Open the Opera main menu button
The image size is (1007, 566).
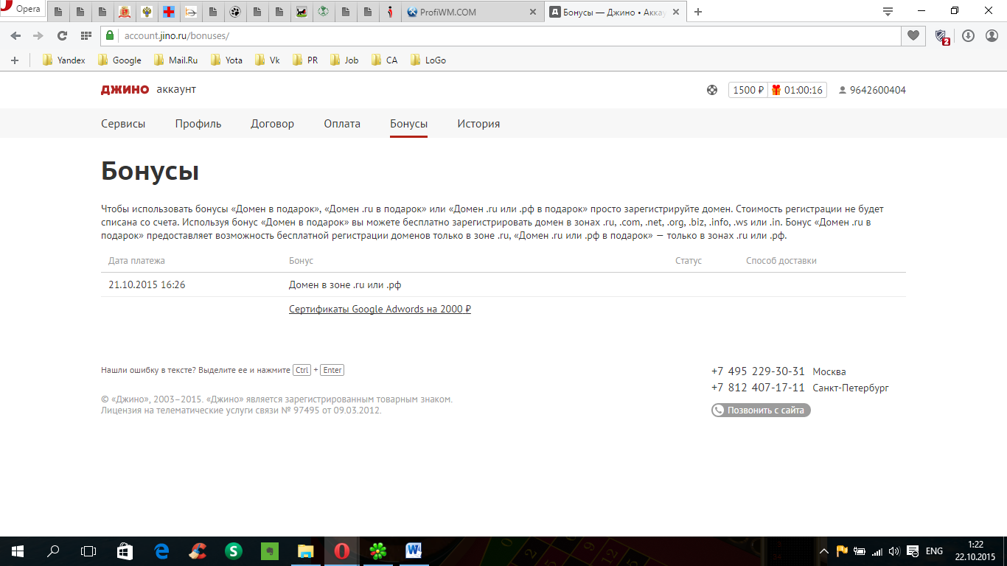point(22,9)
